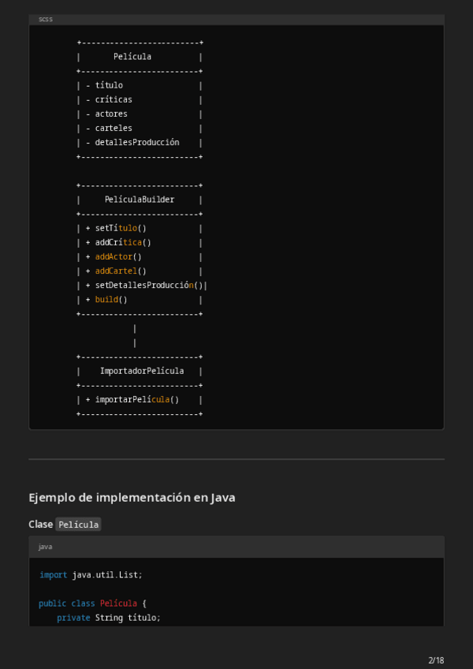Select the título attribute line

[109, 85]
